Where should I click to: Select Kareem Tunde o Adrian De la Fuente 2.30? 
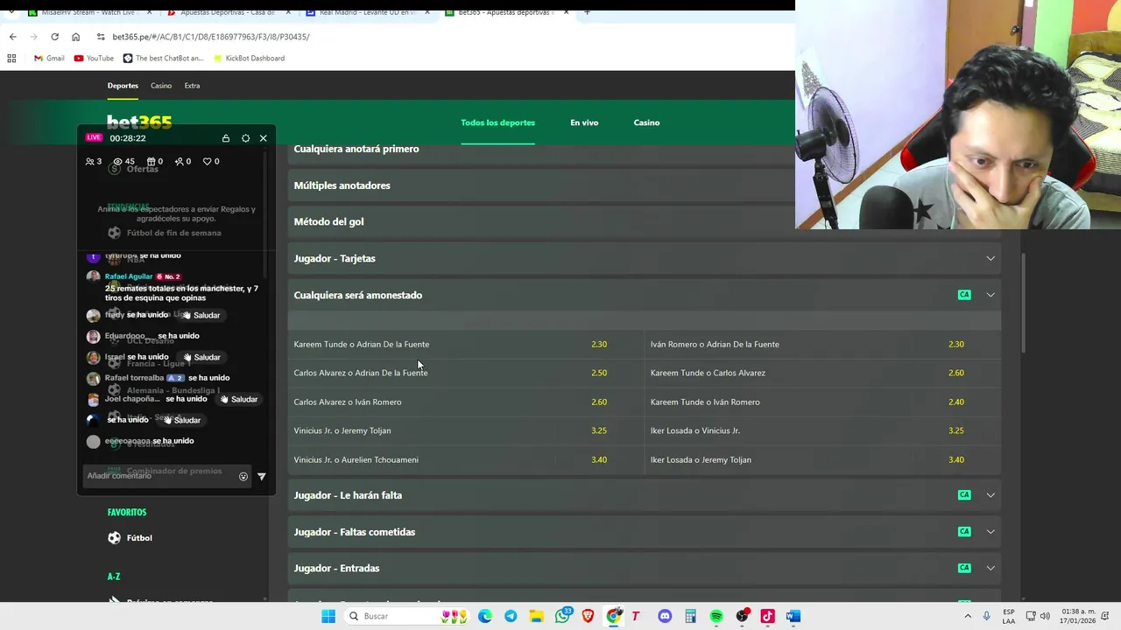tap(466, 344)
